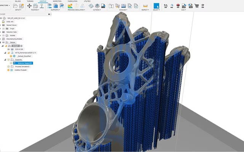
Task: Open the New Setup folder icon
Action: point(15,6)
